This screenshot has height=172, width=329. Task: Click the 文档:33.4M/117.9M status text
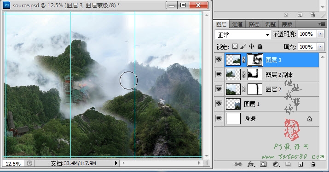74,163
